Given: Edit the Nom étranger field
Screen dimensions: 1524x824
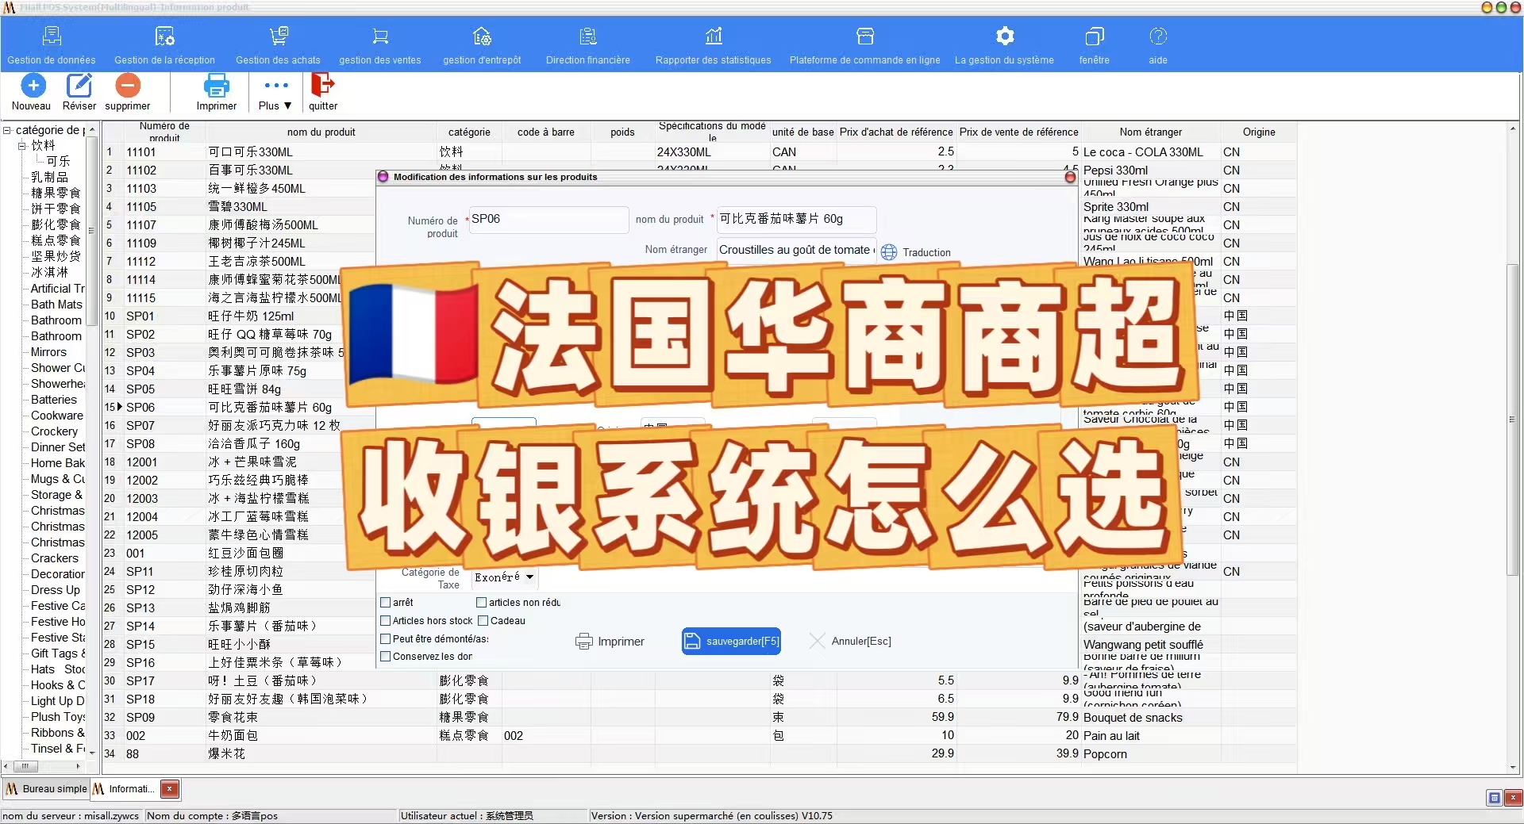Looking at the screenshot, I should pyautogui.click(x=796, y=251).
